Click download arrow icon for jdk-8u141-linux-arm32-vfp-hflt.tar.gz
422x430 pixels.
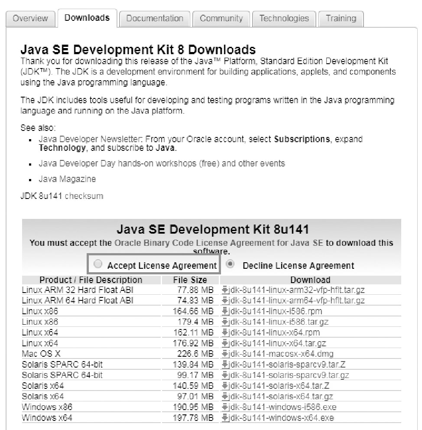click(x=225, y=290)
